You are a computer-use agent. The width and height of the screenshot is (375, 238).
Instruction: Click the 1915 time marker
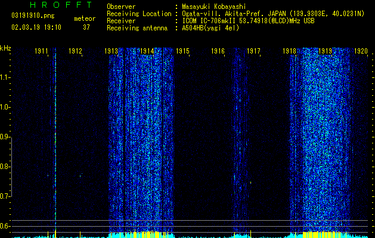[x=182, y=51]
